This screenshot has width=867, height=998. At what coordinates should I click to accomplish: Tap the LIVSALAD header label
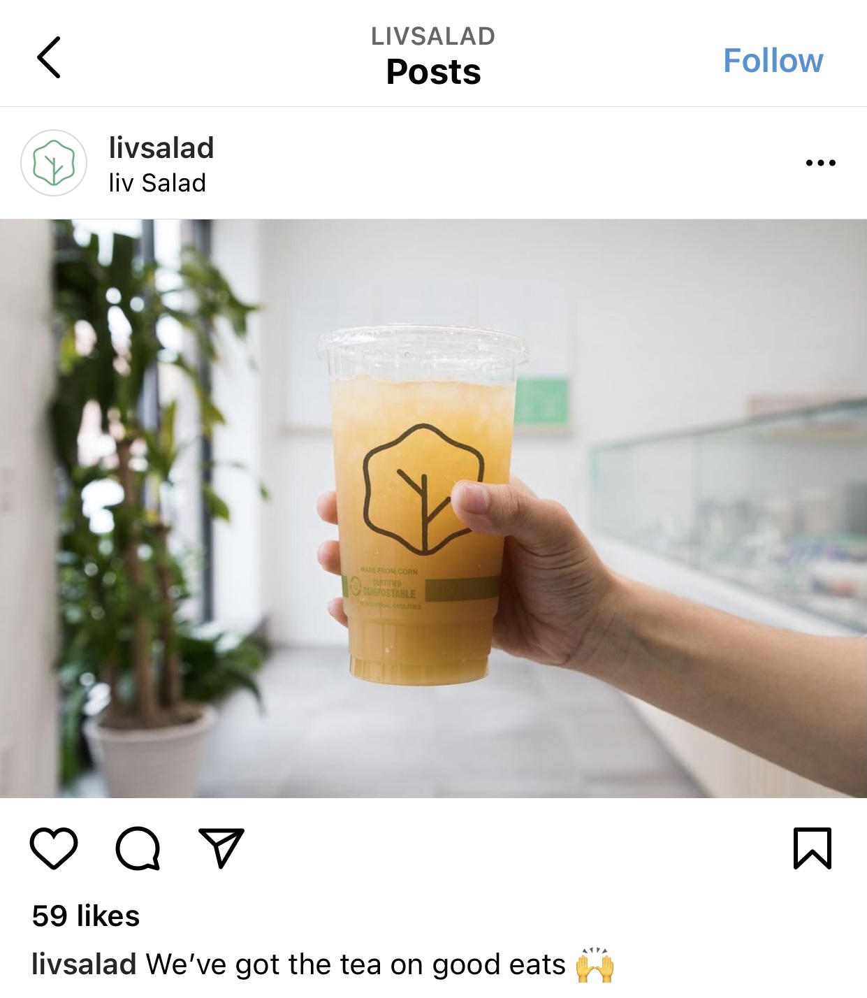(x=433, y=36)
